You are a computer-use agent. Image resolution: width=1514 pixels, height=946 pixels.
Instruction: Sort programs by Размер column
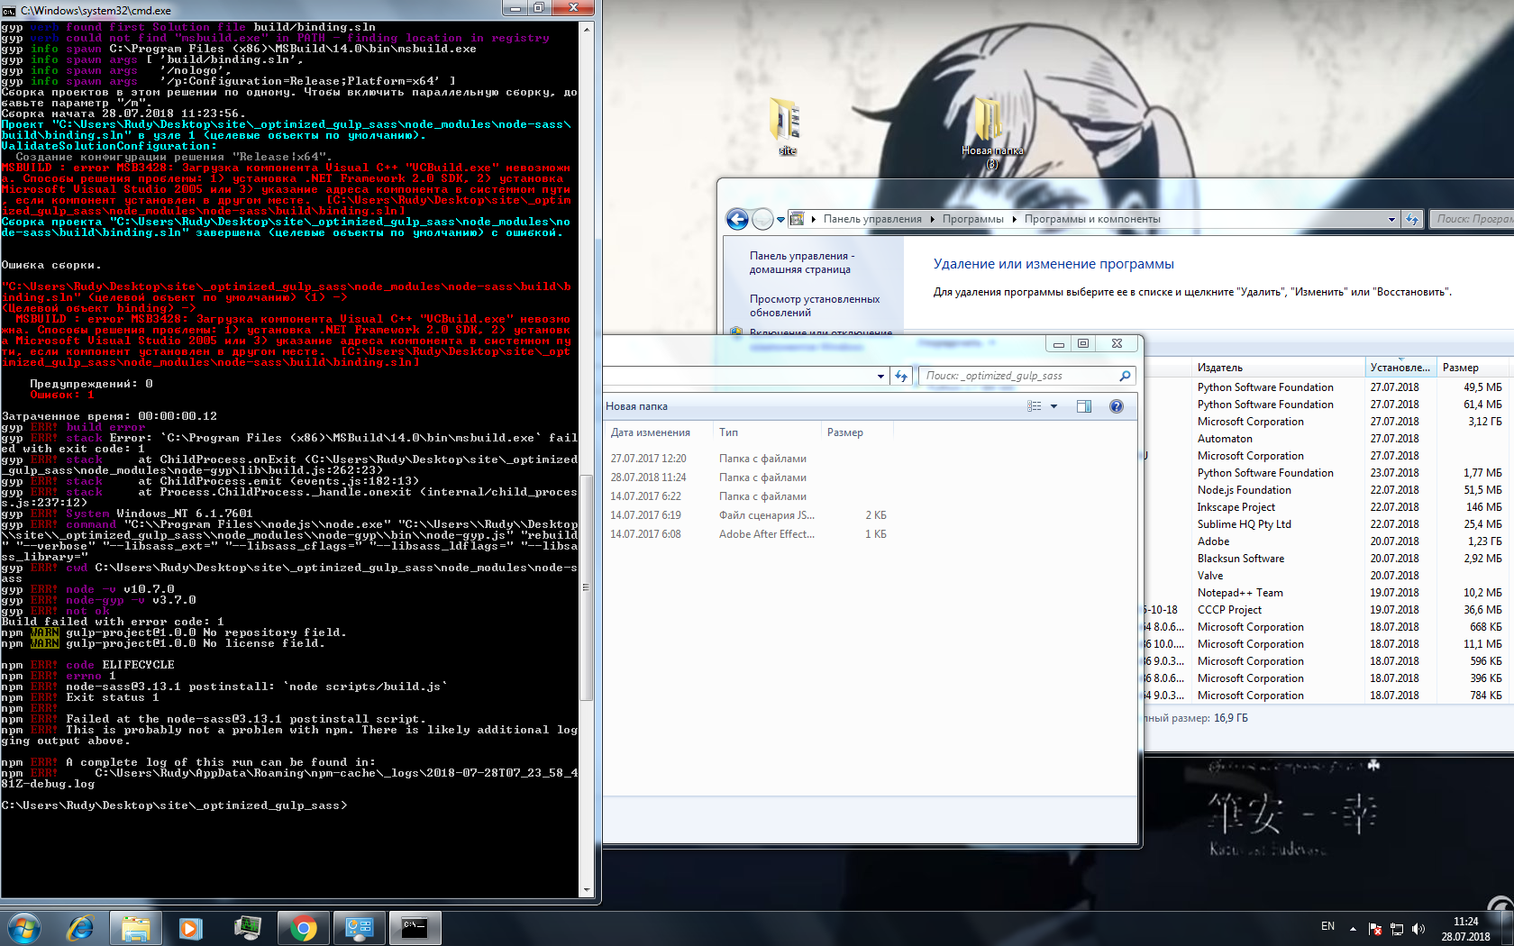1474,368
